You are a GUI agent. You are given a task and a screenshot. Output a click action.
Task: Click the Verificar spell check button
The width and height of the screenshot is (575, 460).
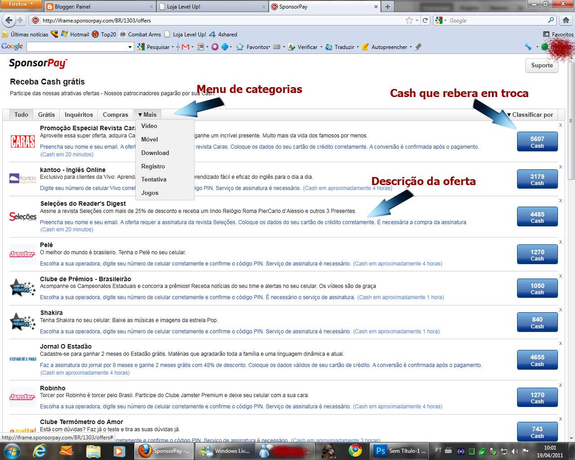coord(303,47)
